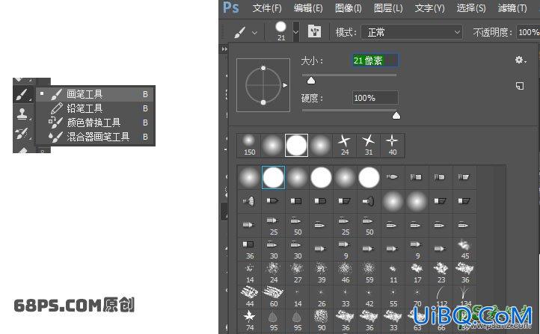The width and height of the screenshot is (540, 334).
Task: Select grass brush labeled 134
Action: pos(465,297)
